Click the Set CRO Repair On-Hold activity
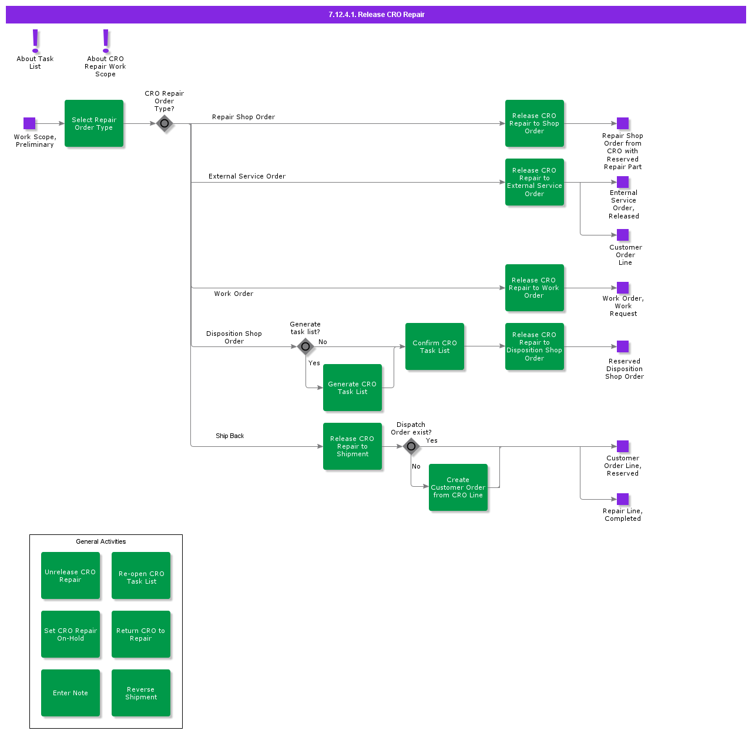The image size is (752, 734). [70, 634]
